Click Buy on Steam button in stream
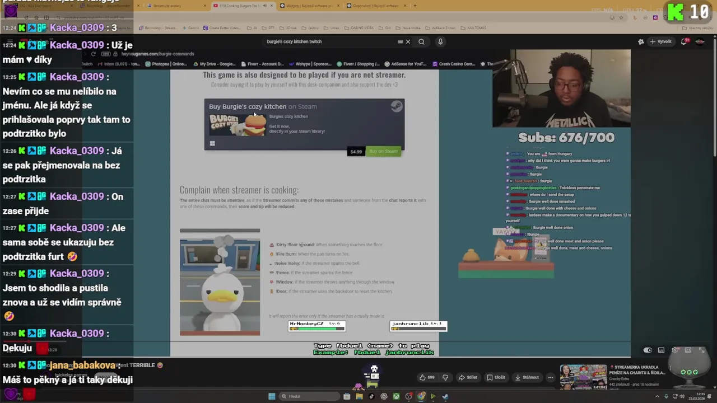 click(384, 151)
